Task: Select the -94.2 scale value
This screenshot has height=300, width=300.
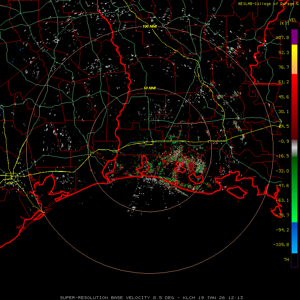Action: [x=282, y=230]
